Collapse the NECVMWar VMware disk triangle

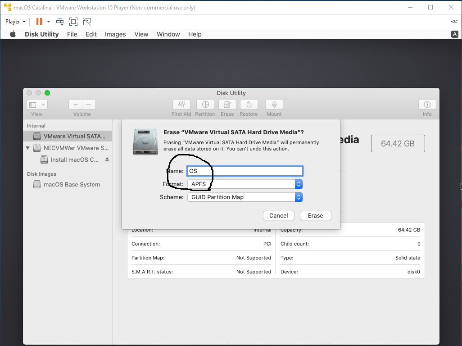point(28,148)
